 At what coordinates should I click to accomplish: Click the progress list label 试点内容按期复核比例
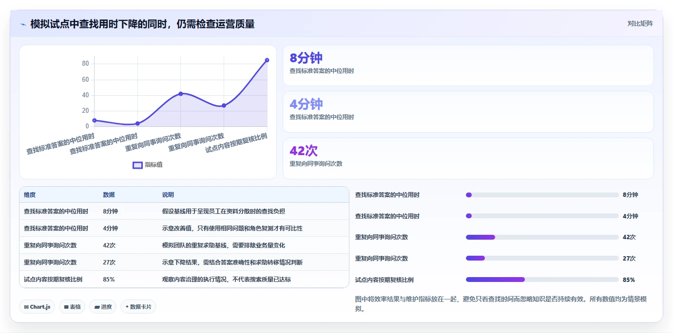coord(385,280)
